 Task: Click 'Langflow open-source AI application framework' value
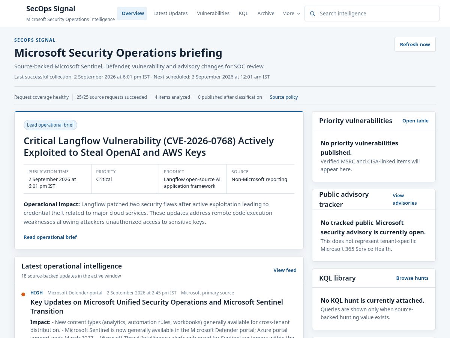tap(192, 183)
